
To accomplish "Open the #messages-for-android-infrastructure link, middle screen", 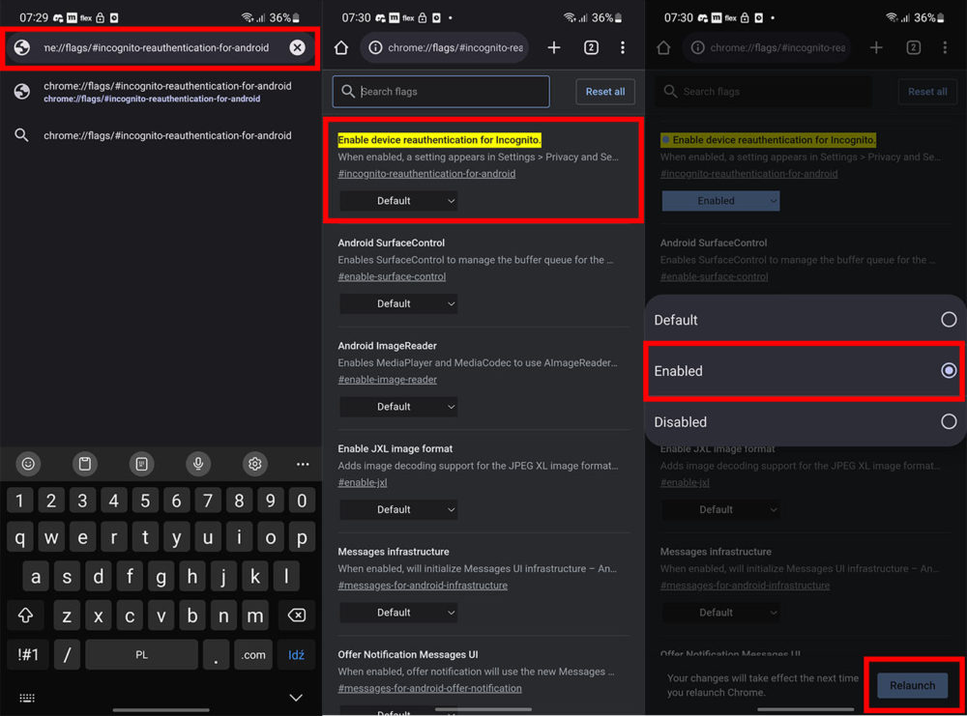I will [x=423, y=586].
